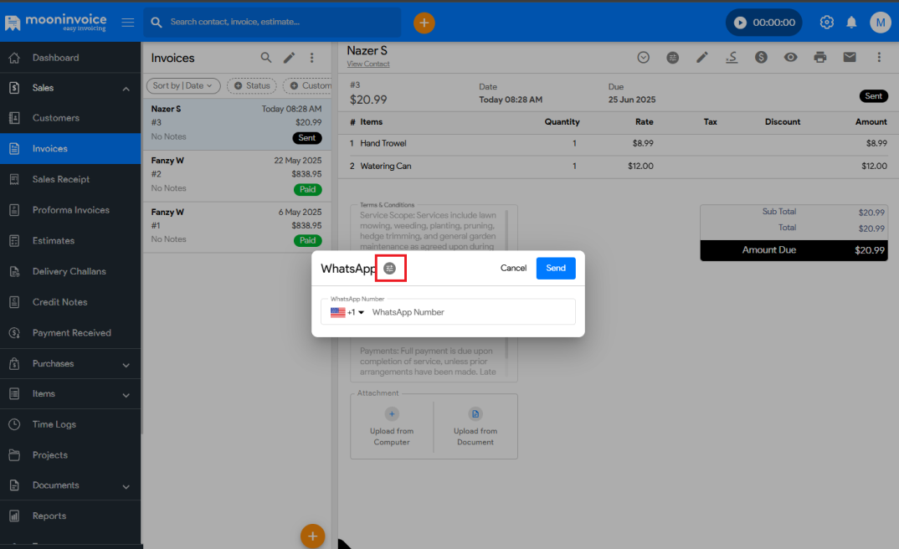The width and height of the screenshot is (899, 549).
Task: Open the notifications bell
Action: (851, 23)
